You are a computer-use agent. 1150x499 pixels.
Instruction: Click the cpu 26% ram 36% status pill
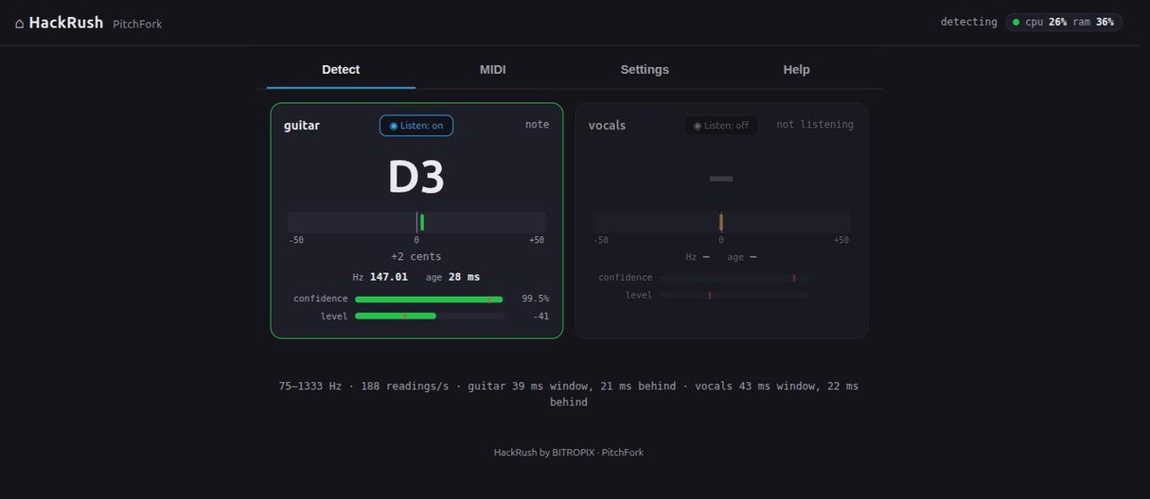(1064, 22)
